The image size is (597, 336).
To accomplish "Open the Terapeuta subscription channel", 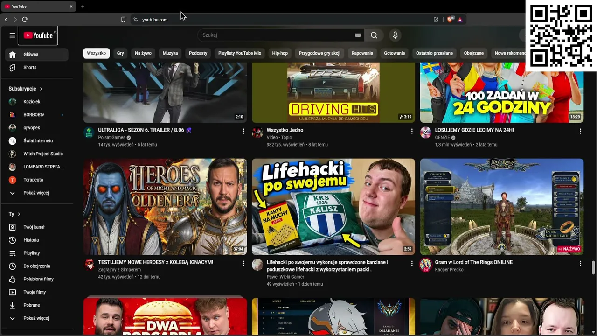I will tap(37, 180).
